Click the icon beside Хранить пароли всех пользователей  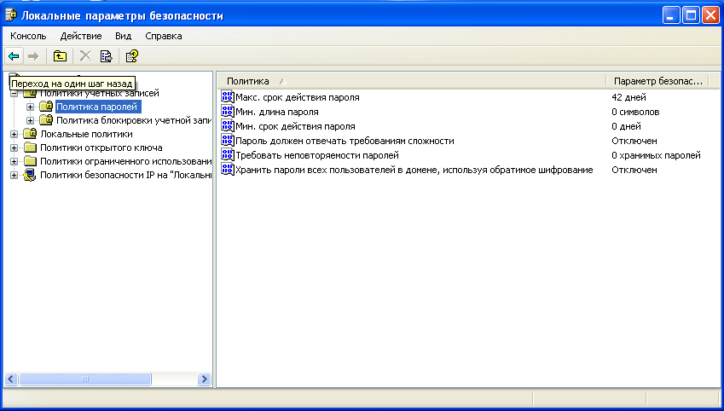click(228, 170)
